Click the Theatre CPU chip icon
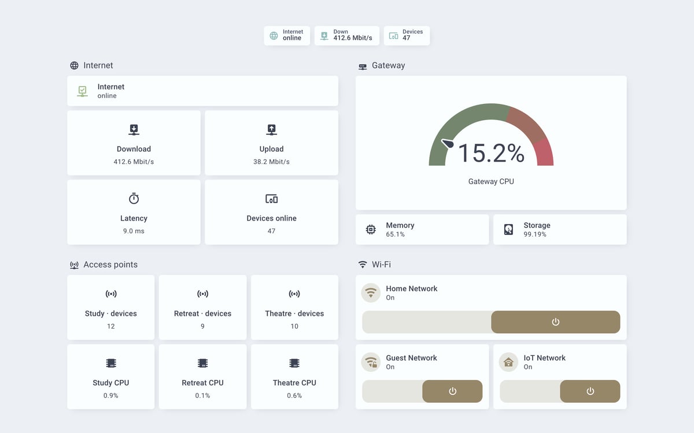 click(x=294, y=363)
